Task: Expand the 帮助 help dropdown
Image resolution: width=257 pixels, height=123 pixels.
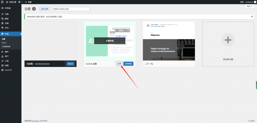Action: pos(249,6)
